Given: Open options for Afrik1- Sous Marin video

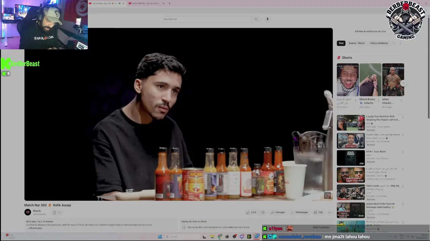Looking at the screenshot, I should [x=403, y=152].
